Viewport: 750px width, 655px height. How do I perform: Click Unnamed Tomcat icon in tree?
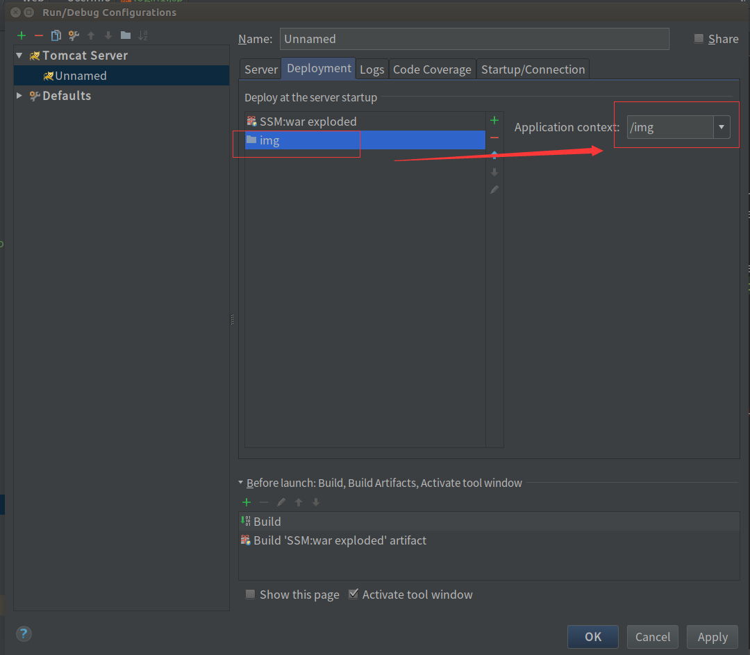pyautogui.click(x=49, y=76)
